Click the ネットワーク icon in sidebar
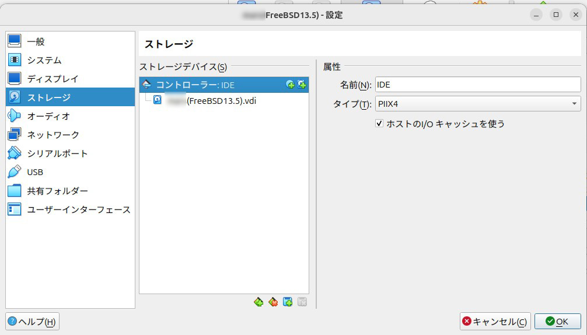The image size is (587, 335). pos(15,134)
